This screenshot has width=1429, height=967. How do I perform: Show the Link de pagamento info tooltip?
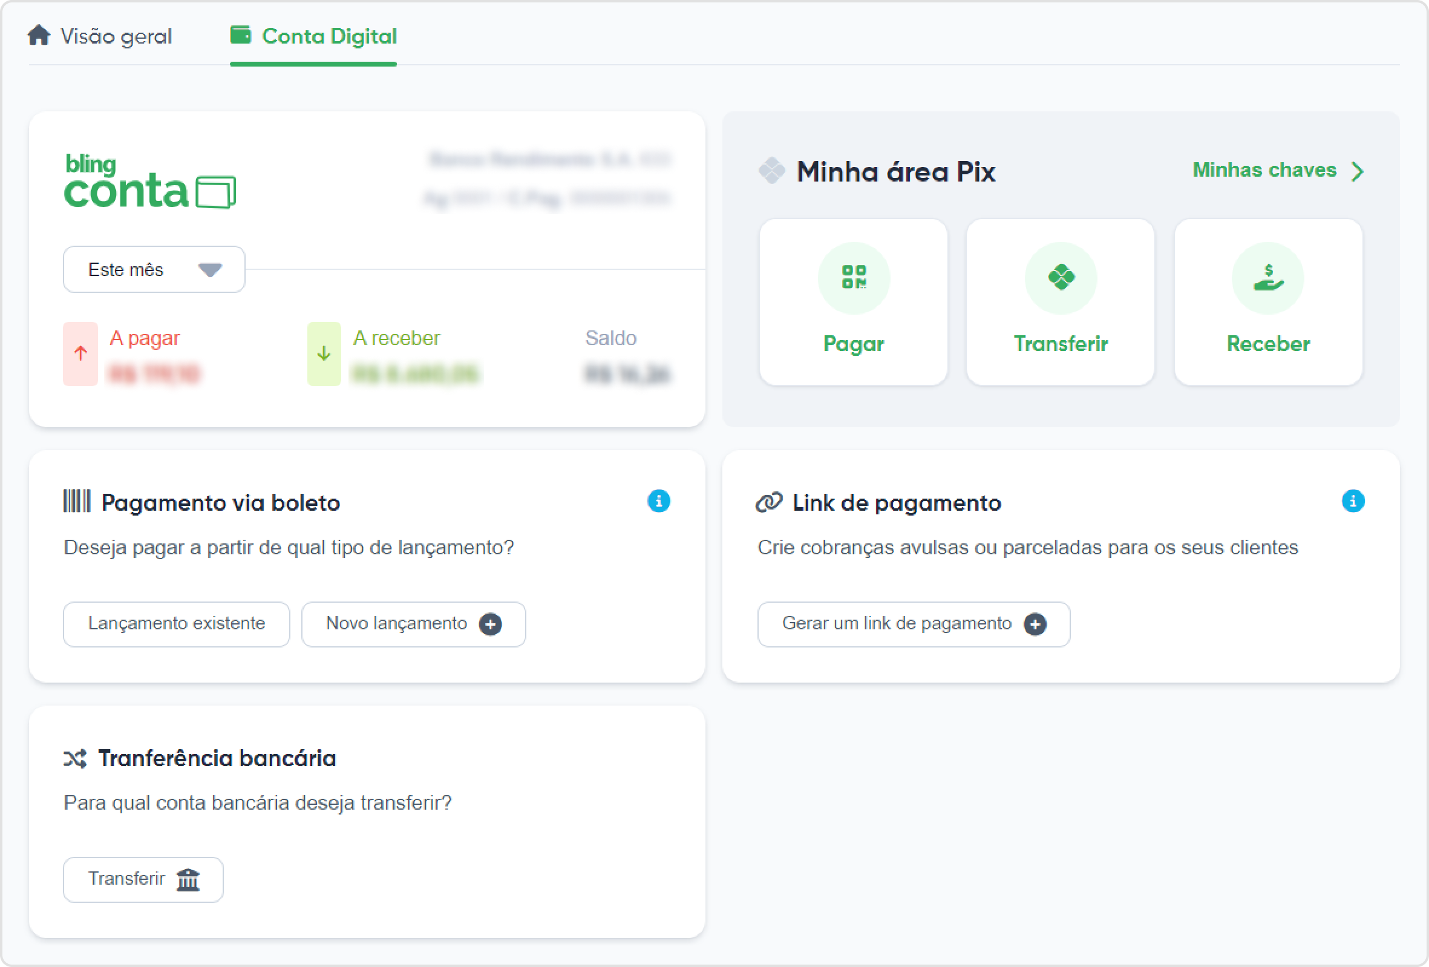1352,501
